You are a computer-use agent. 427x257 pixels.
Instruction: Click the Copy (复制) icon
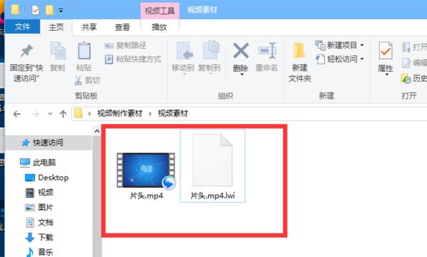(58, 51)
